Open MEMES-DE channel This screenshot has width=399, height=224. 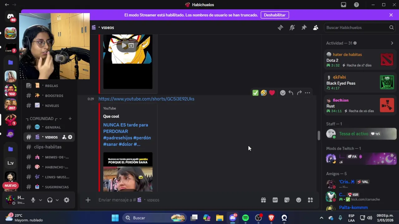point(49,157)
